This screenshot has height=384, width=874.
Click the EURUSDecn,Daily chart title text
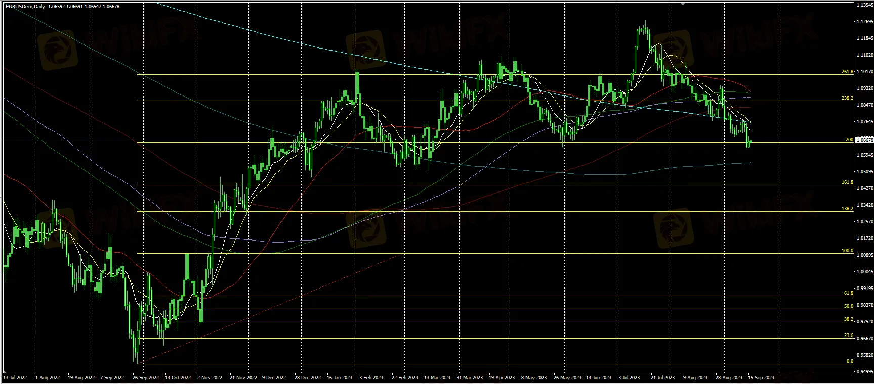pos(25,7)
